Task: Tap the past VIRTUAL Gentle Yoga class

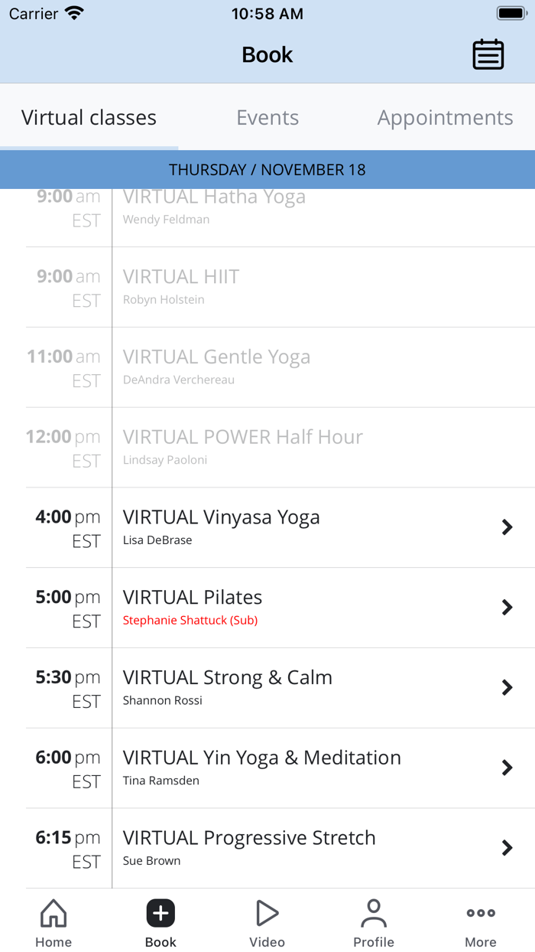Action: 216,357
